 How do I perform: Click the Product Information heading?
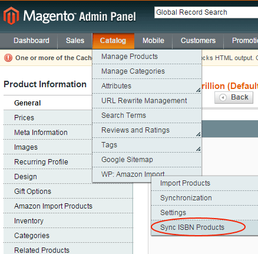pos(45,84)
